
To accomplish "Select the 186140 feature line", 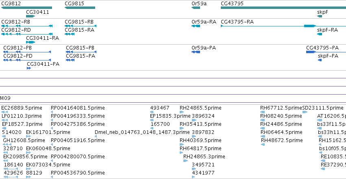I will (11, 169).
